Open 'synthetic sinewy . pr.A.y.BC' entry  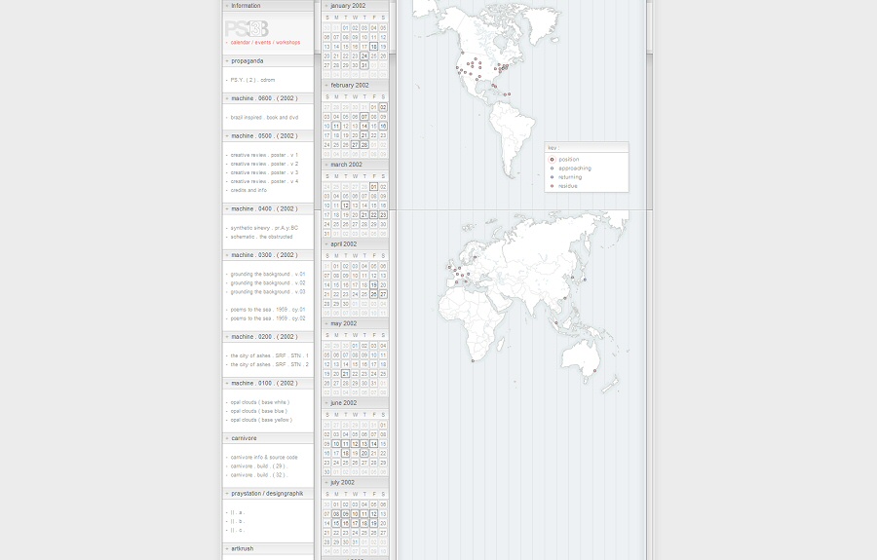[264, 228]
